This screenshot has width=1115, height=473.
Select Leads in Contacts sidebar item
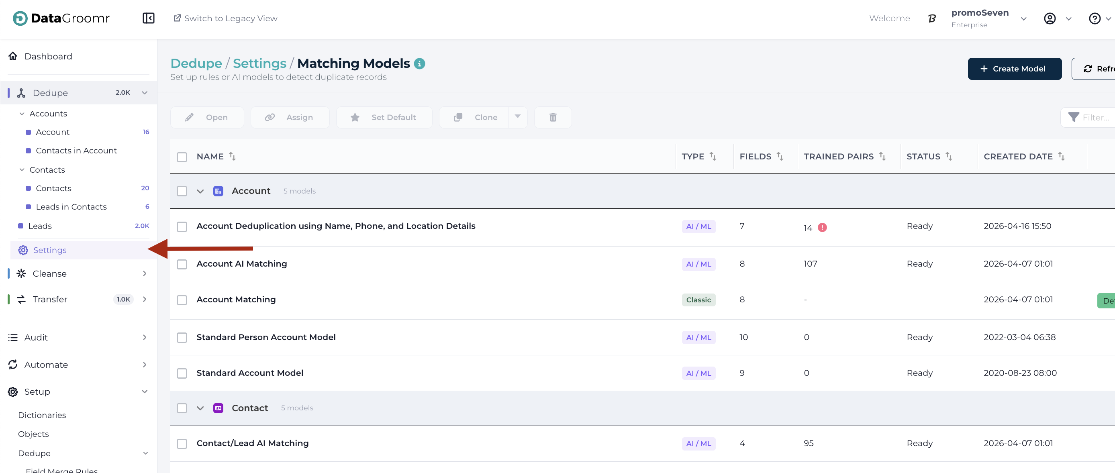click(x=71, y=207)
